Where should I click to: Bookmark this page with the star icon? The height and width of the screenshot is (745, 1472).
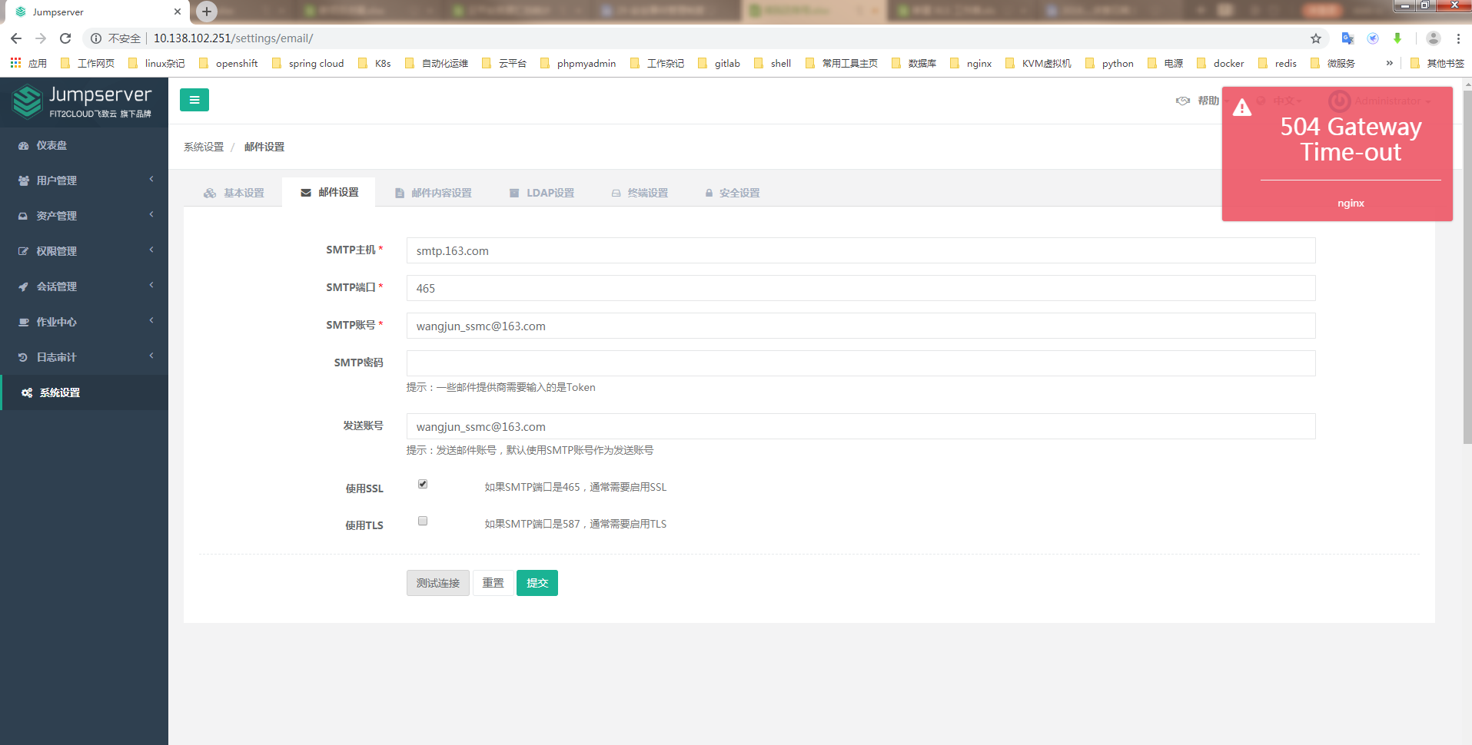point(1316,38)
